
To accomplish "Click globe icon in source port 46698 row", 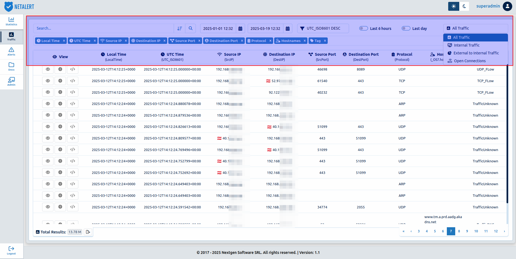I will point(60,69).
